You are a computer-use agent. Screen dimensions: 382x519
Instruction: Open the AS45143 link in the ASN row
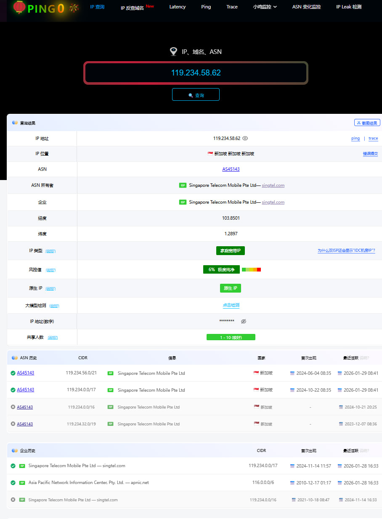pyautogui.click(x=231, y=169)
